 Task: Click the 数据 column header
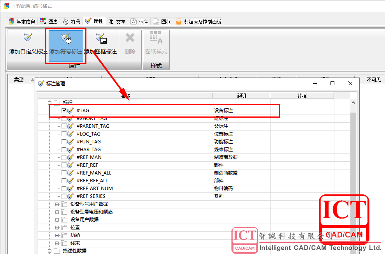[x=302, y=96]
